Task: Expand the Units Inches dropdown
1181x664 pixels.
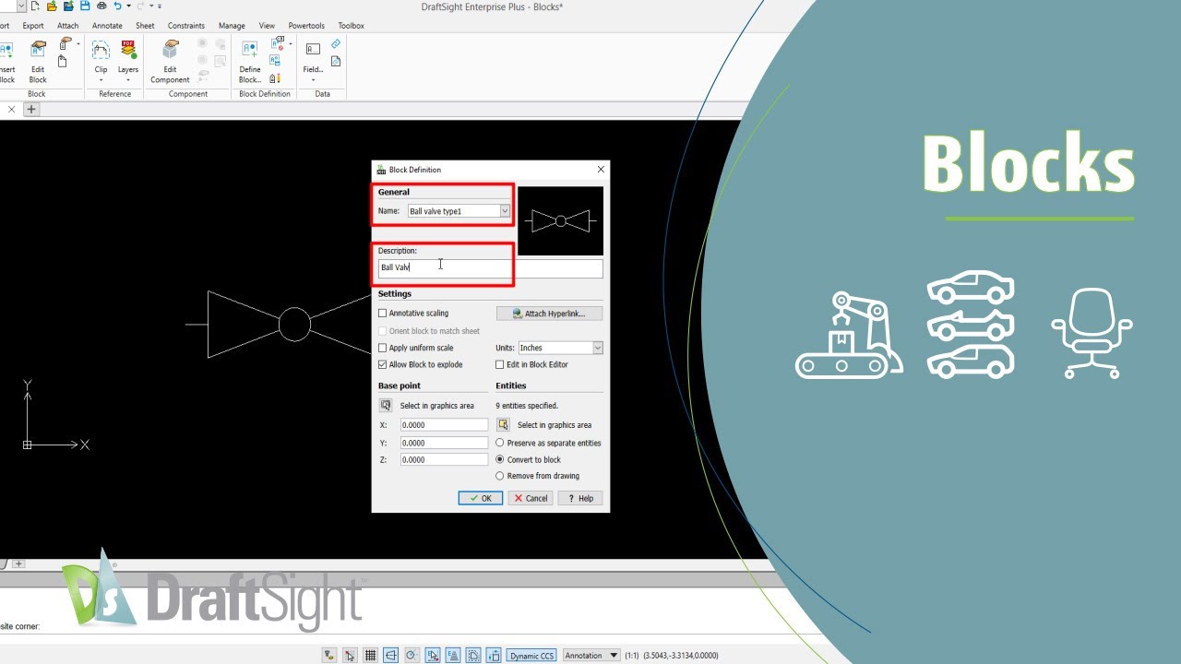Action: click(x=598, y=348)
